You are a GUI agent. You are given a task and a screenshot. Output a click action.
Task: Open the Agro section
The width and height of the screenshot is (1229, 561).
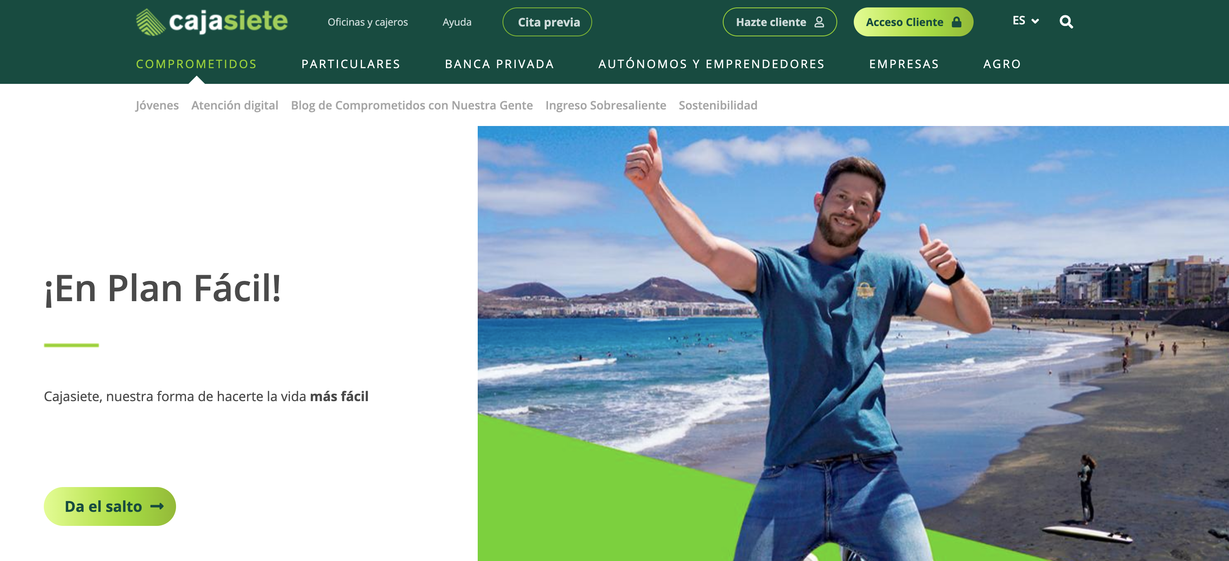(1002, 64)
